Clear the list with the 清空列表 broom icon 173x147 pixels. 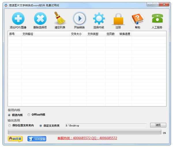click(60, 18)
